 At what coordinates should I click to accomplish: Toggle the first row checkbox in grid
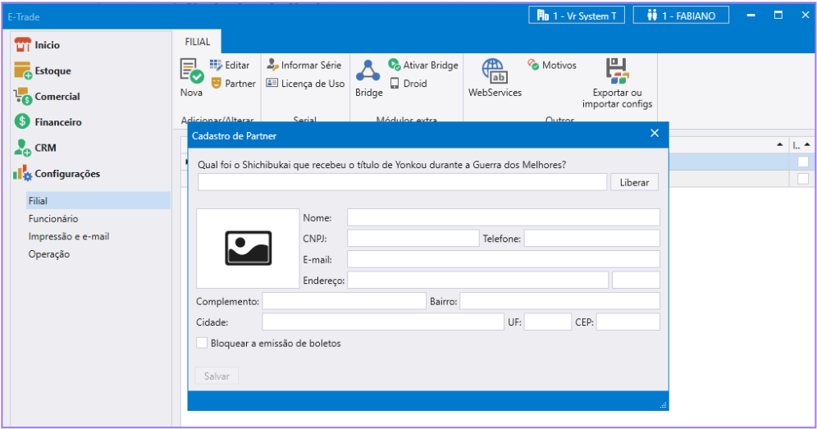[803, 162]
